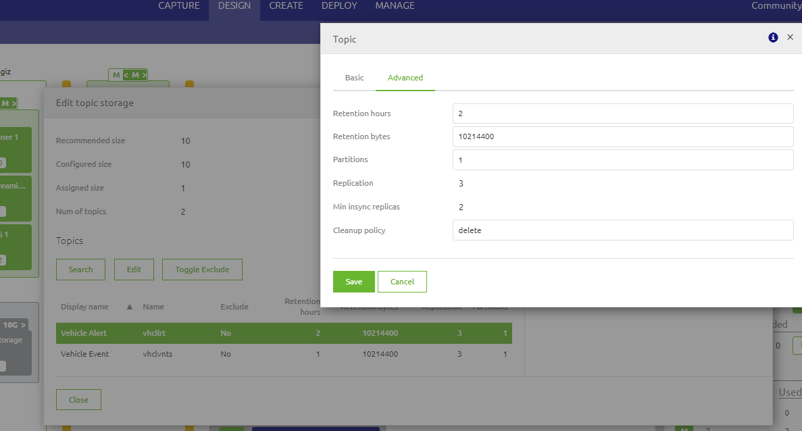
Task: Close the Topic dialog with X icon
Action: pos(790,38)
